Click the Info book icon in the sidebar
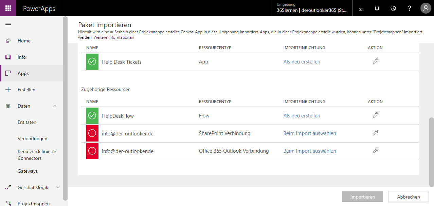This screenshot has width=434, height=206. (8, 57)
